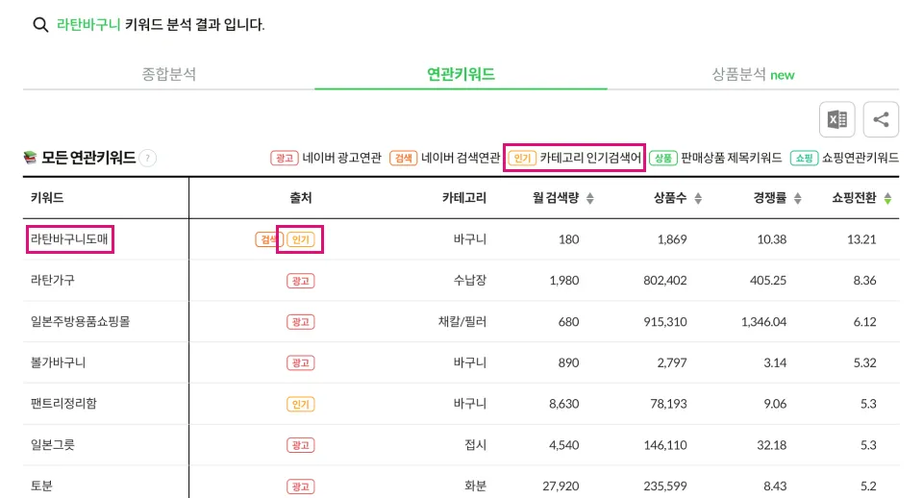Click the help question mark icon
Viewport: 923px width, 498px height.
point(148,159)
